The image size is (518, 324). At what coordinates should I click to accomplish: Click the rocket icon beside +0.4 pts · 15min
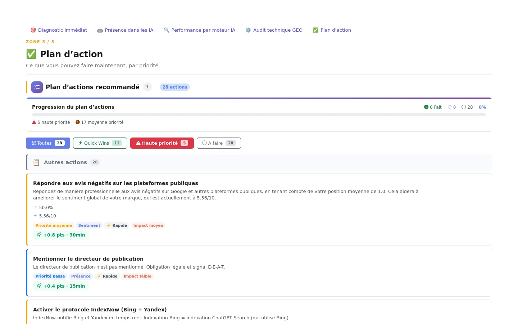[39, 286]
